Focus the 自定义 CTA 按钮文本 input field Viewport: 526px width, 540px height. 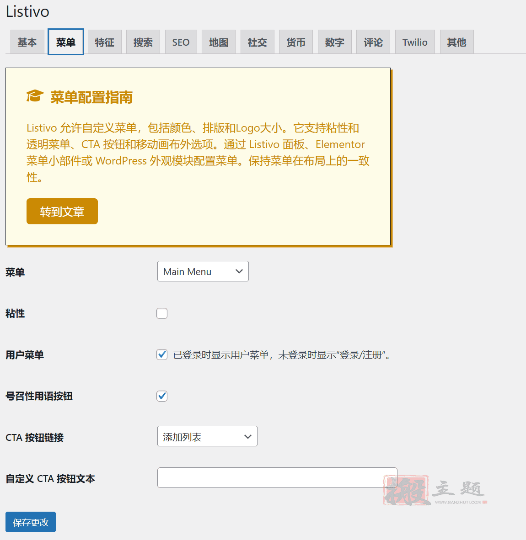[277, 478]
